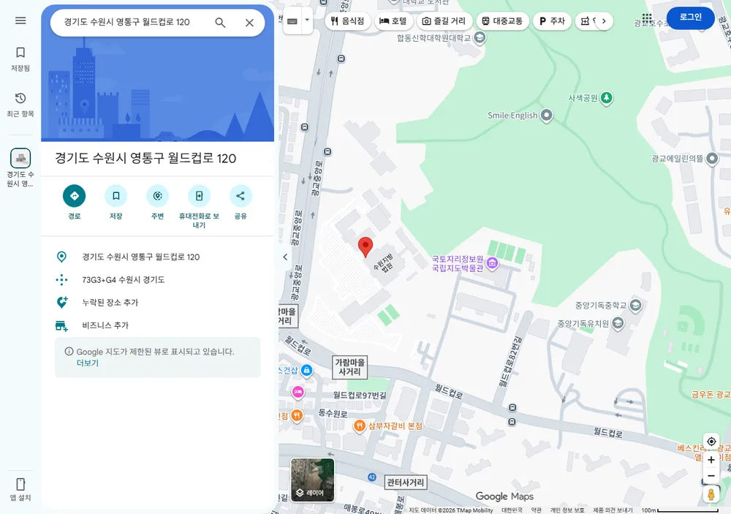731x514 pixels.
Task: Click the pink lodging marker near 월드컵로97번길
Action: coord(298,392)
